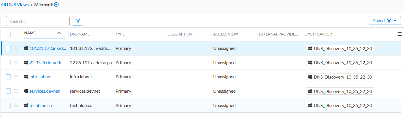Open the column settings hamburger menu icon

[x=399, y=34]
